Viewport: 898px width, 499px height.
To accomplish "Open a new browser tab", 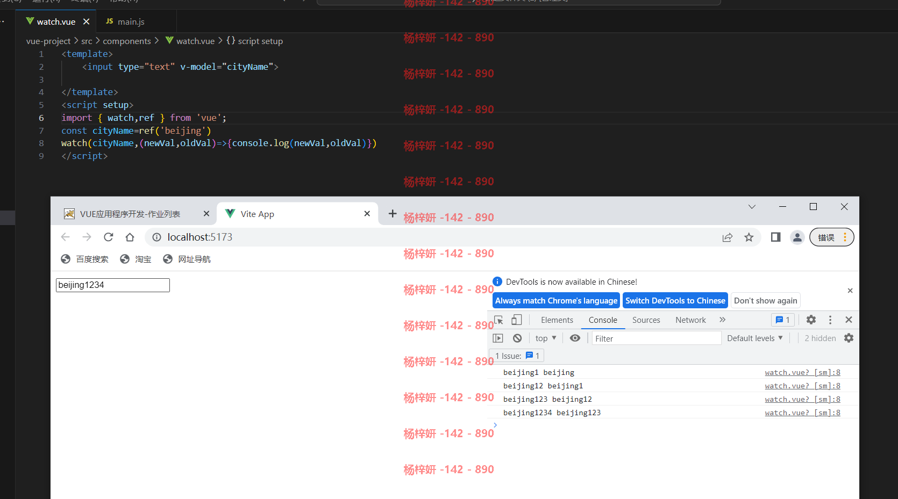I will [x=393, y=214].
